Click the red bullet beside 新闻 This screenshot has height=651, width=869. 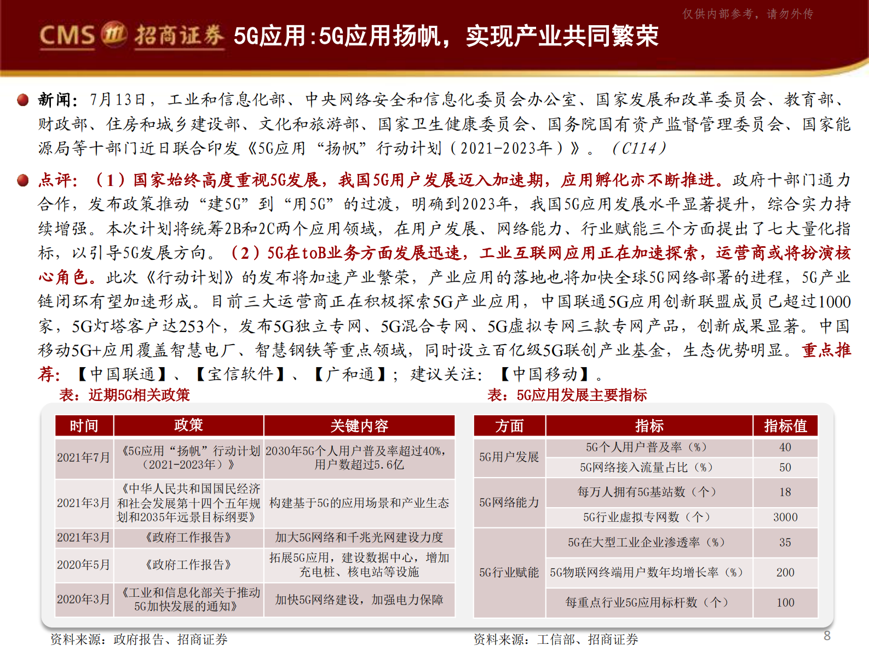tap(22, 100)
